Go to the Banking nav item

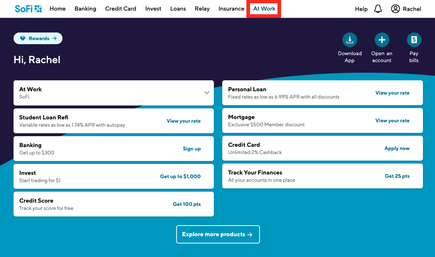[85, 9]
